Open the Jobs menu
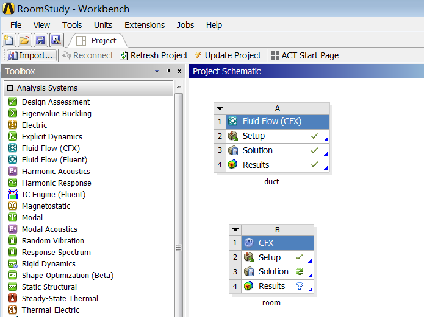The image size is (424, 317). 185,25
